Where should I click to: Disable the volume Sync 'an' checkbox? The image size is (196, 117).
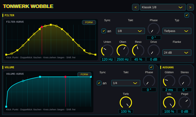[x=99, y=83]
